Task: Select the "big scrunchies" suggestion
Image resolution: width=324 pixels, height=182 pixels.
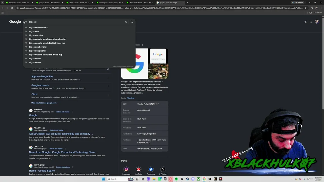Action: (x=36, y=35)
